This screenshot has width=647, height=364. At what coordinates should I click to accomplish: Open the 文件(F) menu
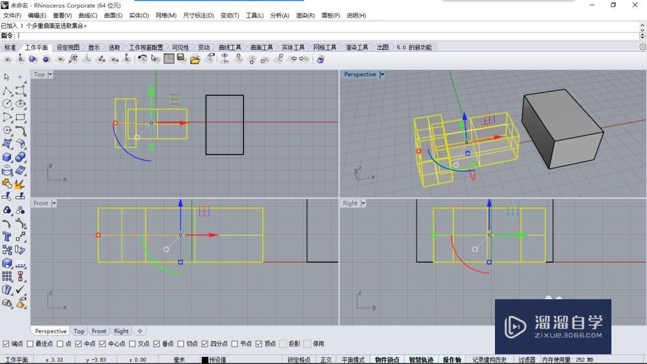(x=12, y=16)
